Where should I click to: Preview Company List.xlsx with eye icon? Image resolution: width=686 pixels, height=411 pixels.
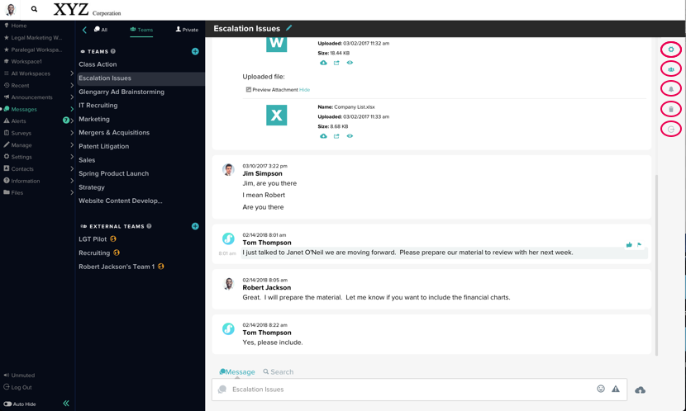(x=350, y=136)
